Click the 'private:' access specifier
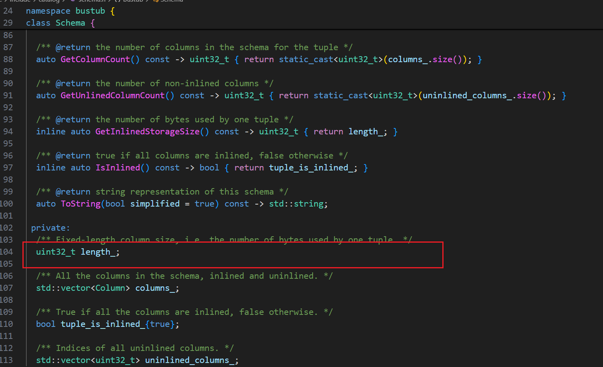The width and height of the screenshot is (603, 367). click(50, 228)
